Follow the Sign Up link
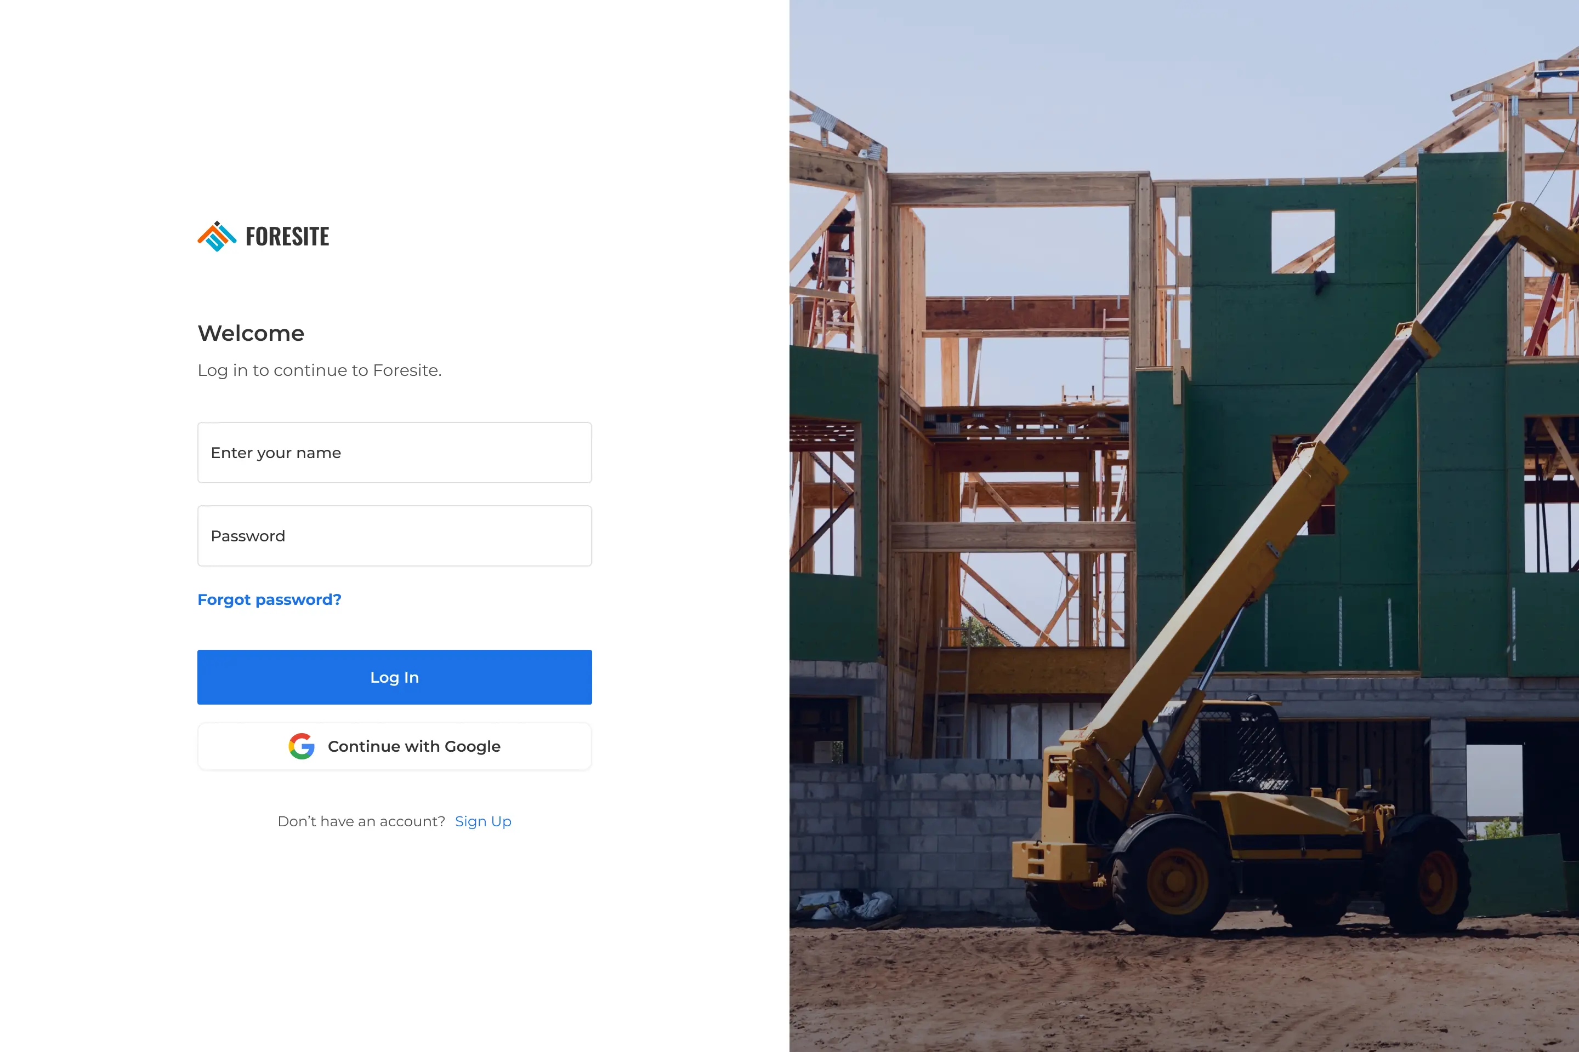The width and height of the screenshot is (1579, 1052). point(484,821)
